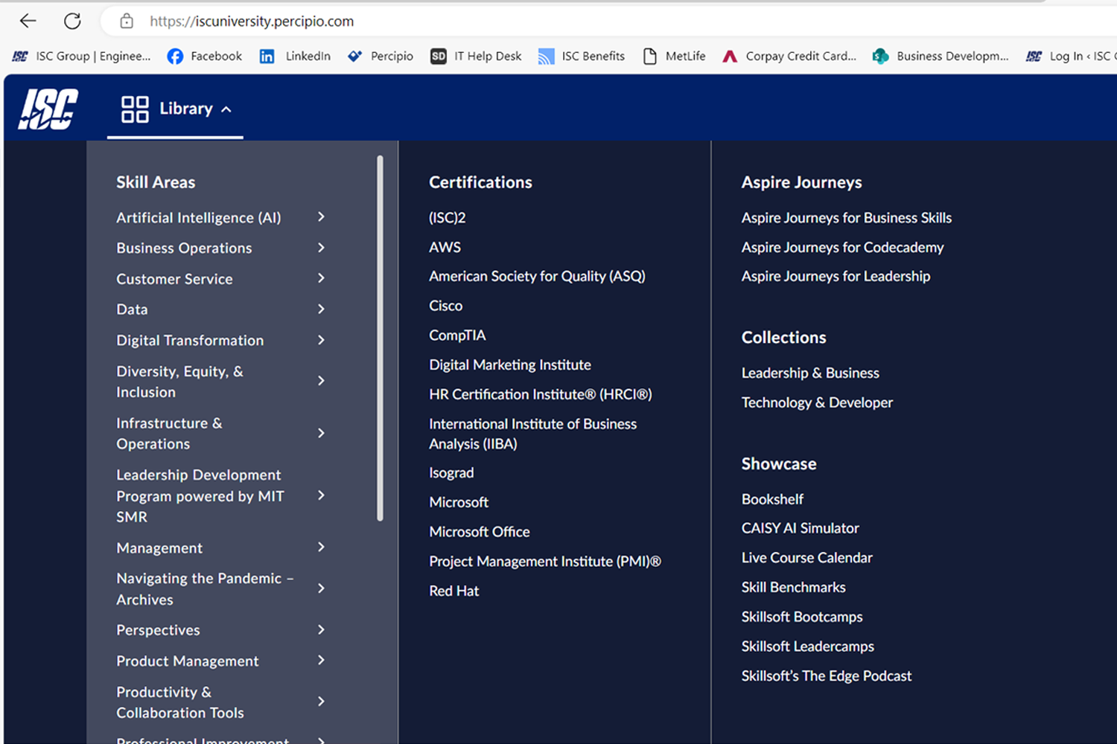Expand Product Management chevron
1117x744 pixels.
(x=321, y=661)
